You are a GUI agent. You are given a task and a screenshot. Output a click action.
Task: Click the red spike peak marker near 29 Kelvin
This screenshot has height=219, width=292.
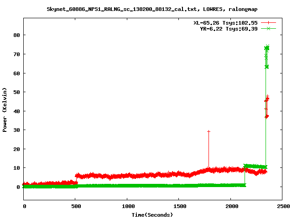click(x=209, y=132)
